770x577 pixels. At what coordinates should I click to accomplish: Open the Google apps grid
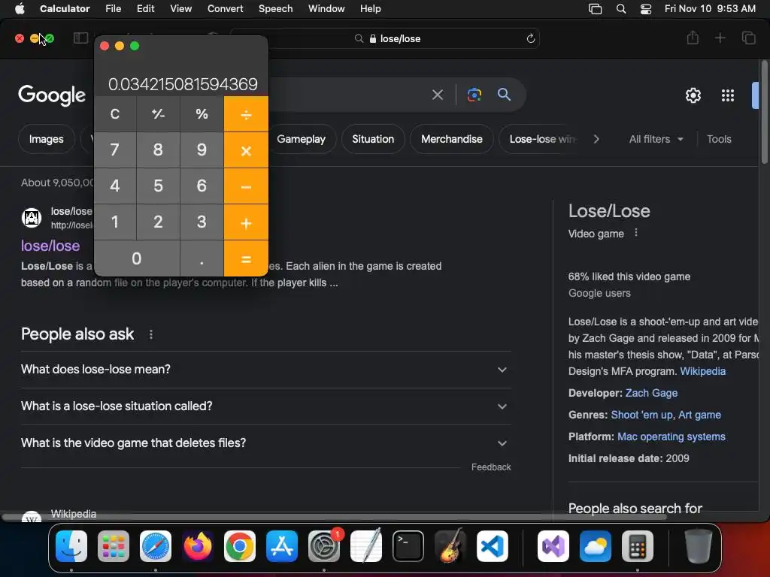[x=727, y=95]
